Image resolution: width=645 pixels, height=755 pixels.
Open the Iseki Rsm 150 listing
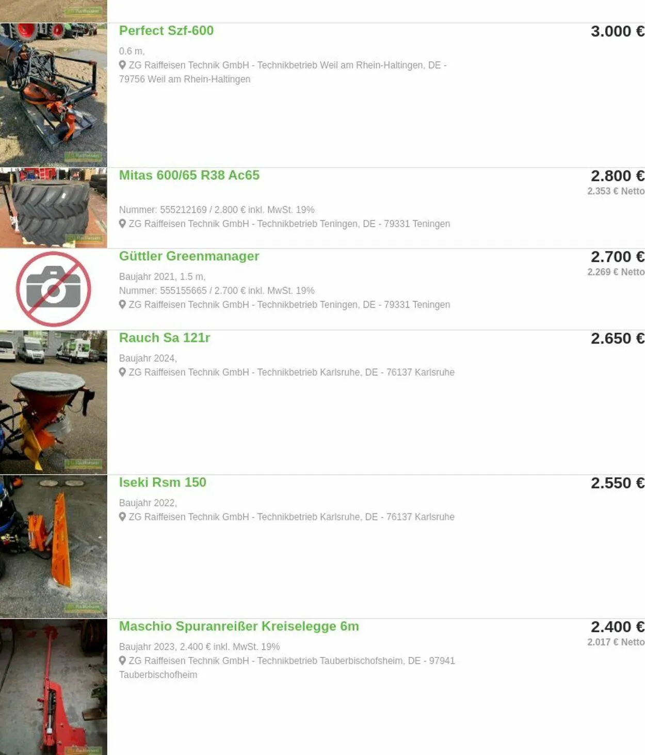click(x=163, y=482)
